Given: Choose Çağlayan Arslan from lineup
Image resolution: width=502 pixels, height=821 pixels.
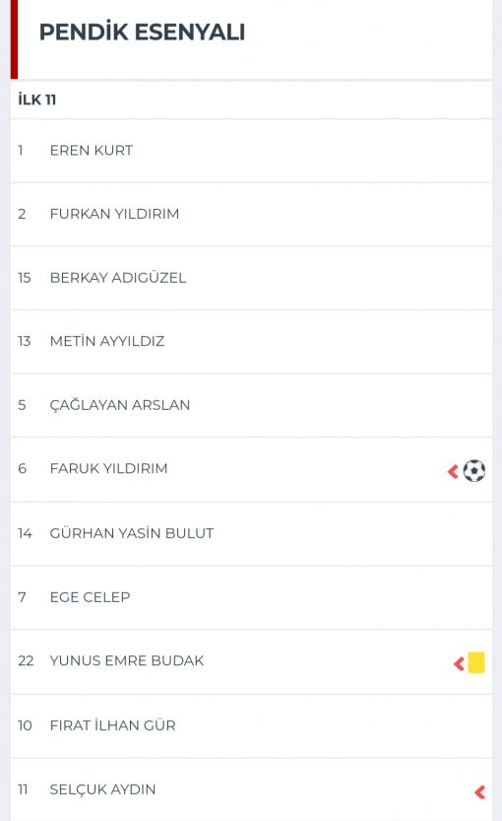Looking at the screenshot, I should (251, 405).
